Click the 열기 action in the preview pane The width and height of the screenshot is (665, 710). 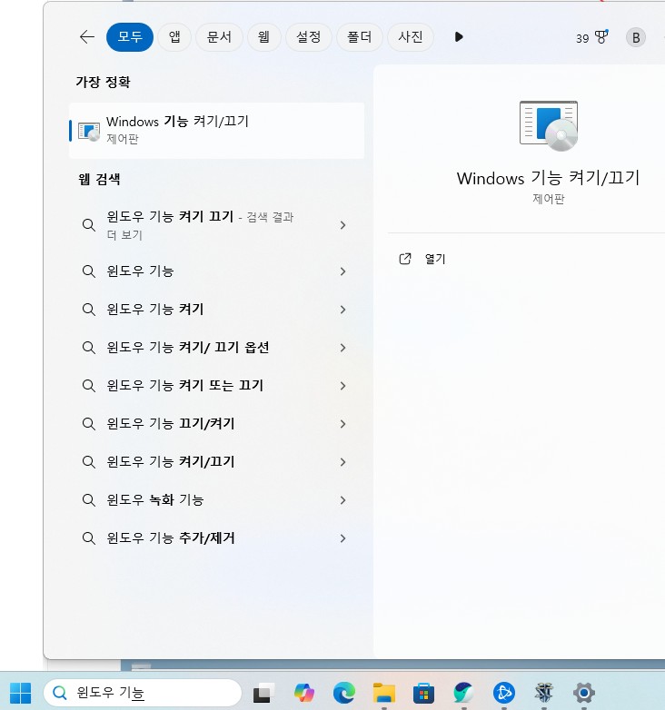(435, 259)
